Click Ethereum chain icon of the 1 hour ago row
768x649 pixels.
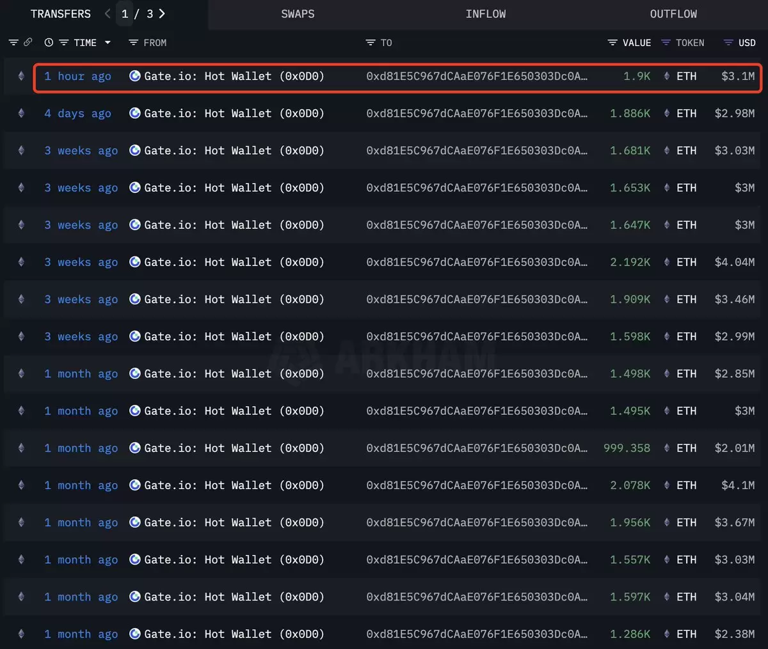(x=21, y=76)
